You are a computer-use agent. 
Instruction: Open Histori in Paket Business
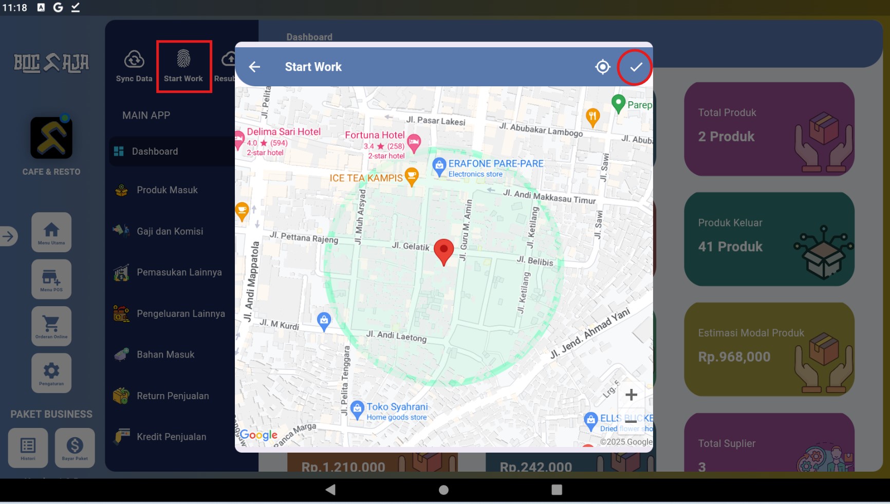(x=28, y=448)
